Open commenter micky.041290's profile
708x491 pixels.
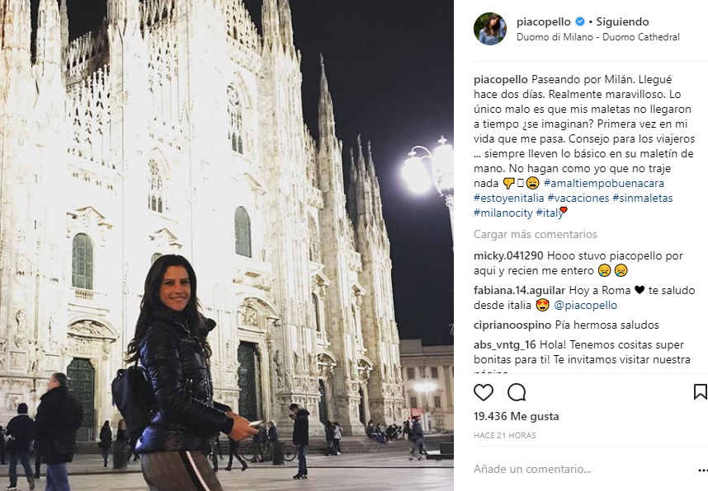click(x=508, y=255)
